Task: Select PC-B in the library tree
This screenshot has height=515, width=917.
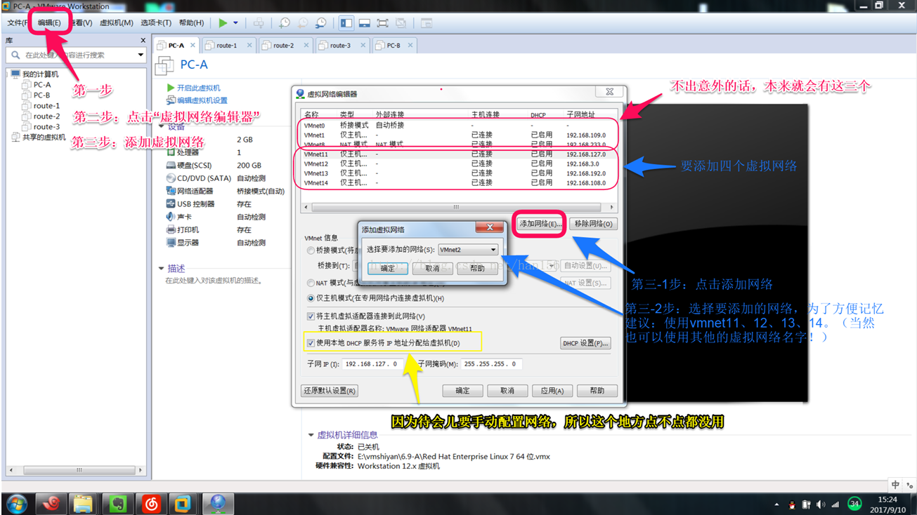Action: pos(41,95)
